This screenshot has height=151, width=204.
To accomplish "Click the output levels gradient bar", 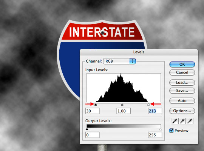I will pos(124,126).
